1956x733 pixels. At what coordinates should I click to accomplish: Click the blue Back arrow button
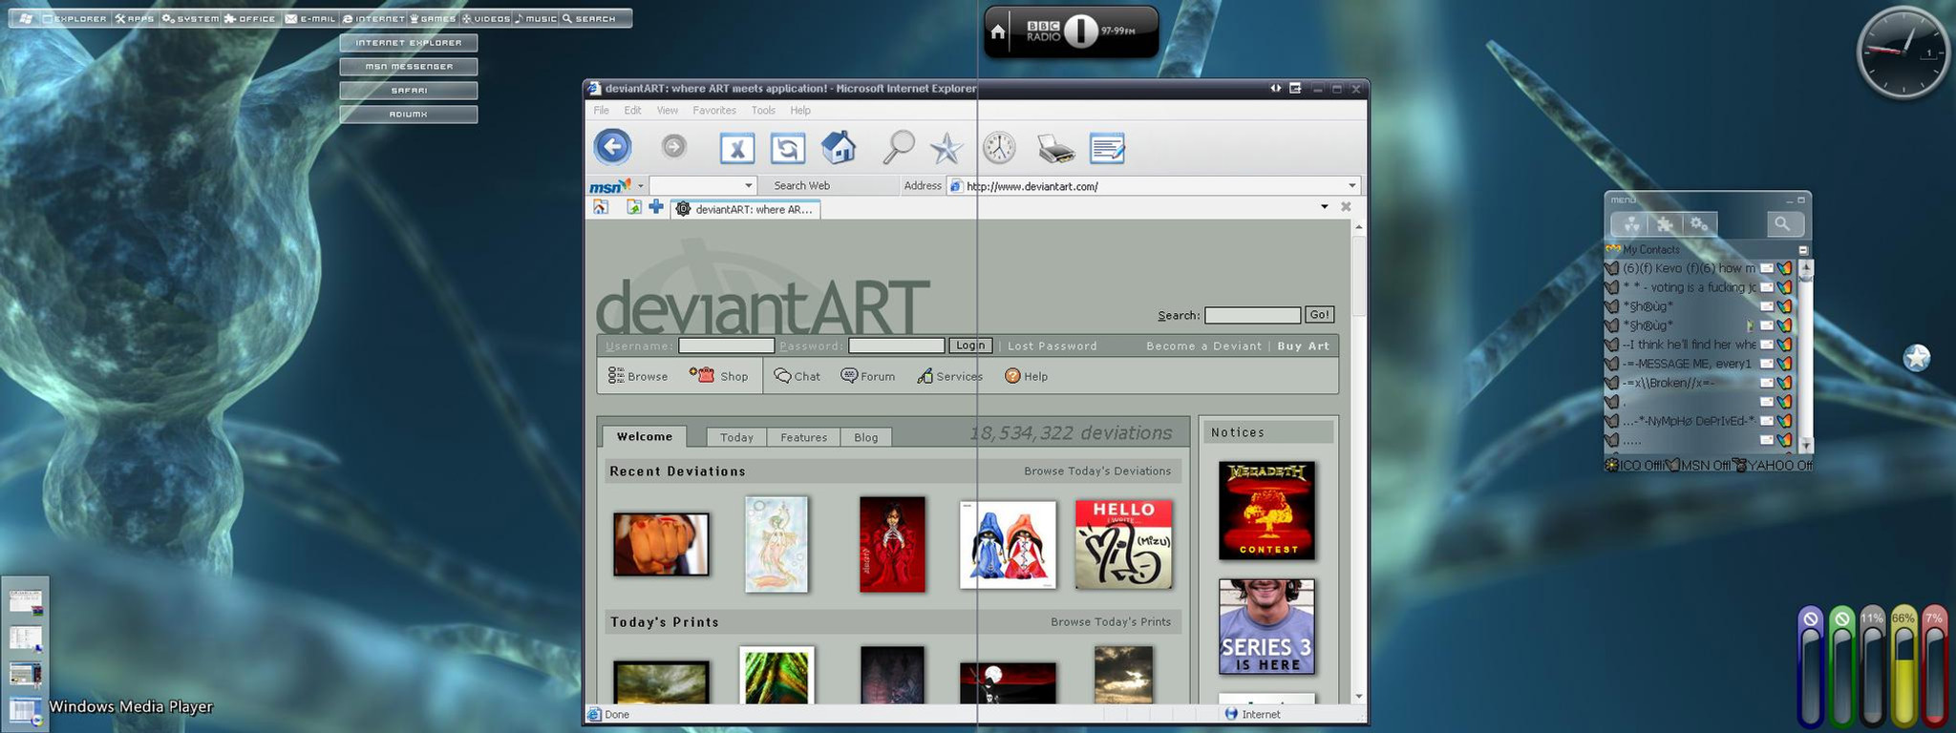pyautogui.click(x=613, y=147)
